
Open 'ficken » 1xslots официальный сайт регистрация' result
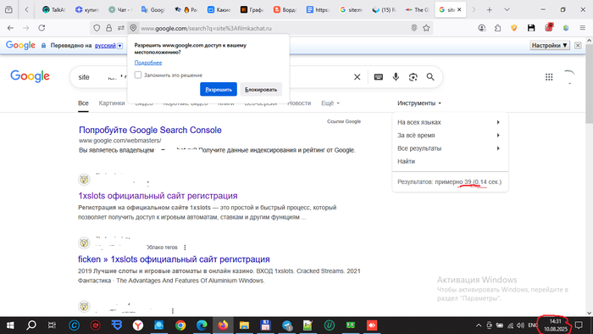[174, 259]
